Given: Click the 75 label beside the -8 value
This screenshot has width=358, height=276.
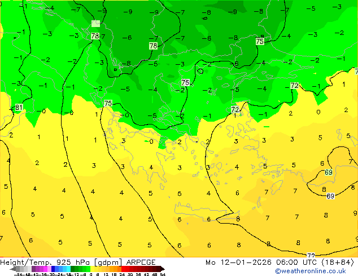Looking at the screenshot, I should [260, 41].
